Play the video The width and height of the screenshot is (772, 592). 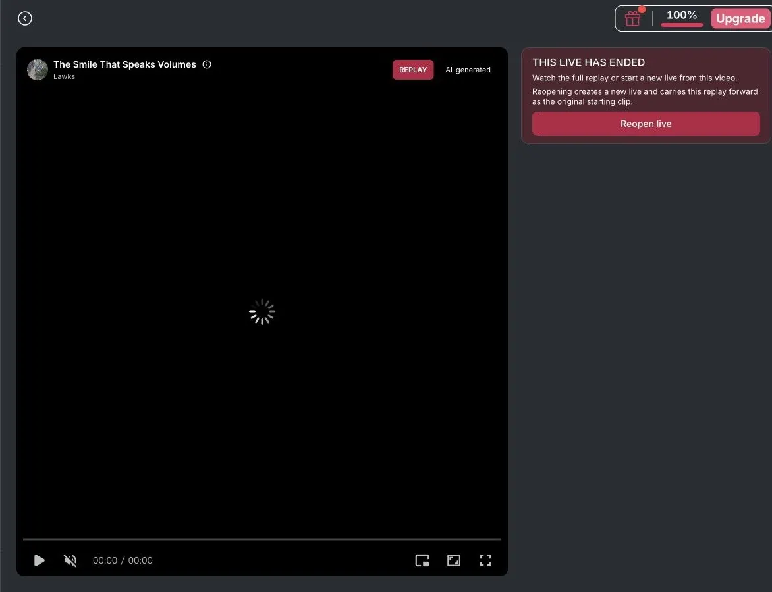coord(40,560)
